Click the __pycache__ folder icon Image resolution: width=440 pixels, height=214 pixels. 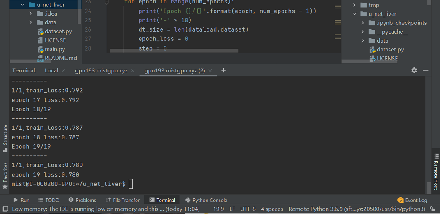[372, 32]
